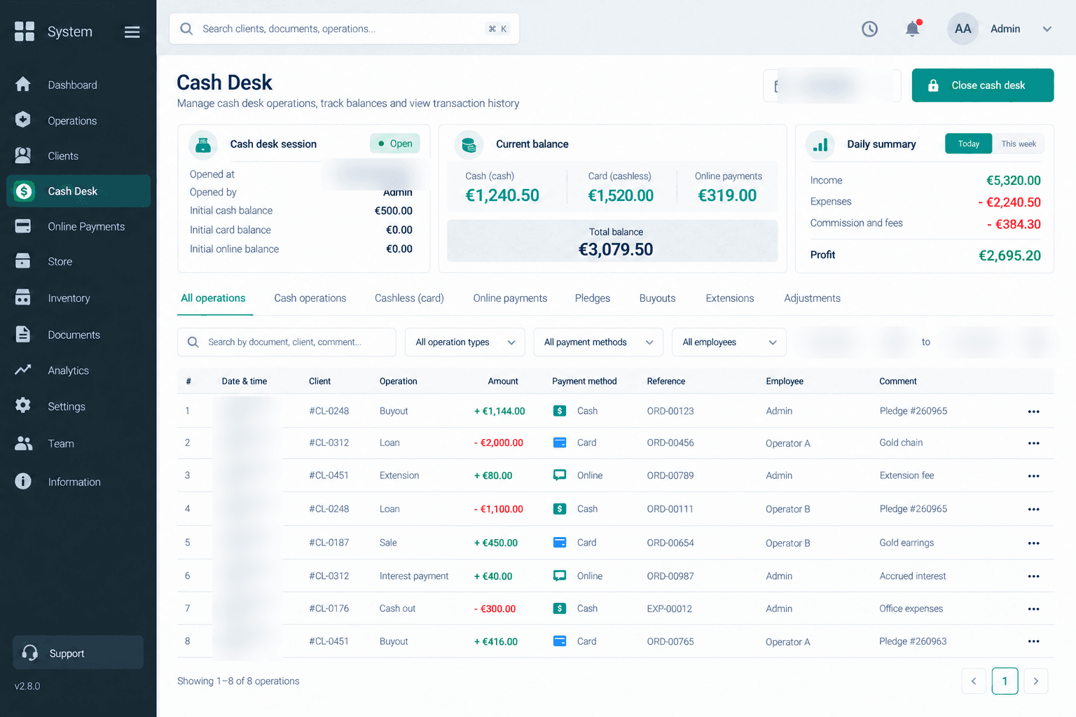Switch to Cash operations tab
This screenshot has width=1076, height=717.
pyautogui.click(x=310, y=298)
